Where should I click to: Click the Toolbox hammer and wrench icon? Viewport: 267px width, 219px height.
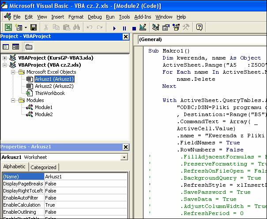(186, 27)
